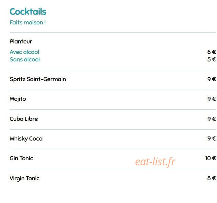The image size is (217, 203).
Task: Click the Mojito 9 € price
Action: 212,99
